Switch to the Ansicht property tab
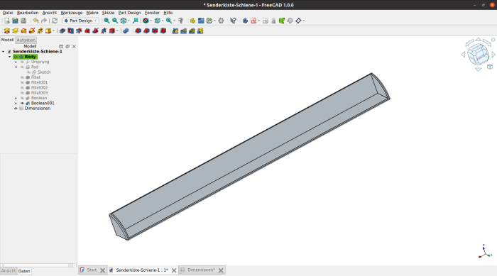497x276 pixels. [9, 271]
